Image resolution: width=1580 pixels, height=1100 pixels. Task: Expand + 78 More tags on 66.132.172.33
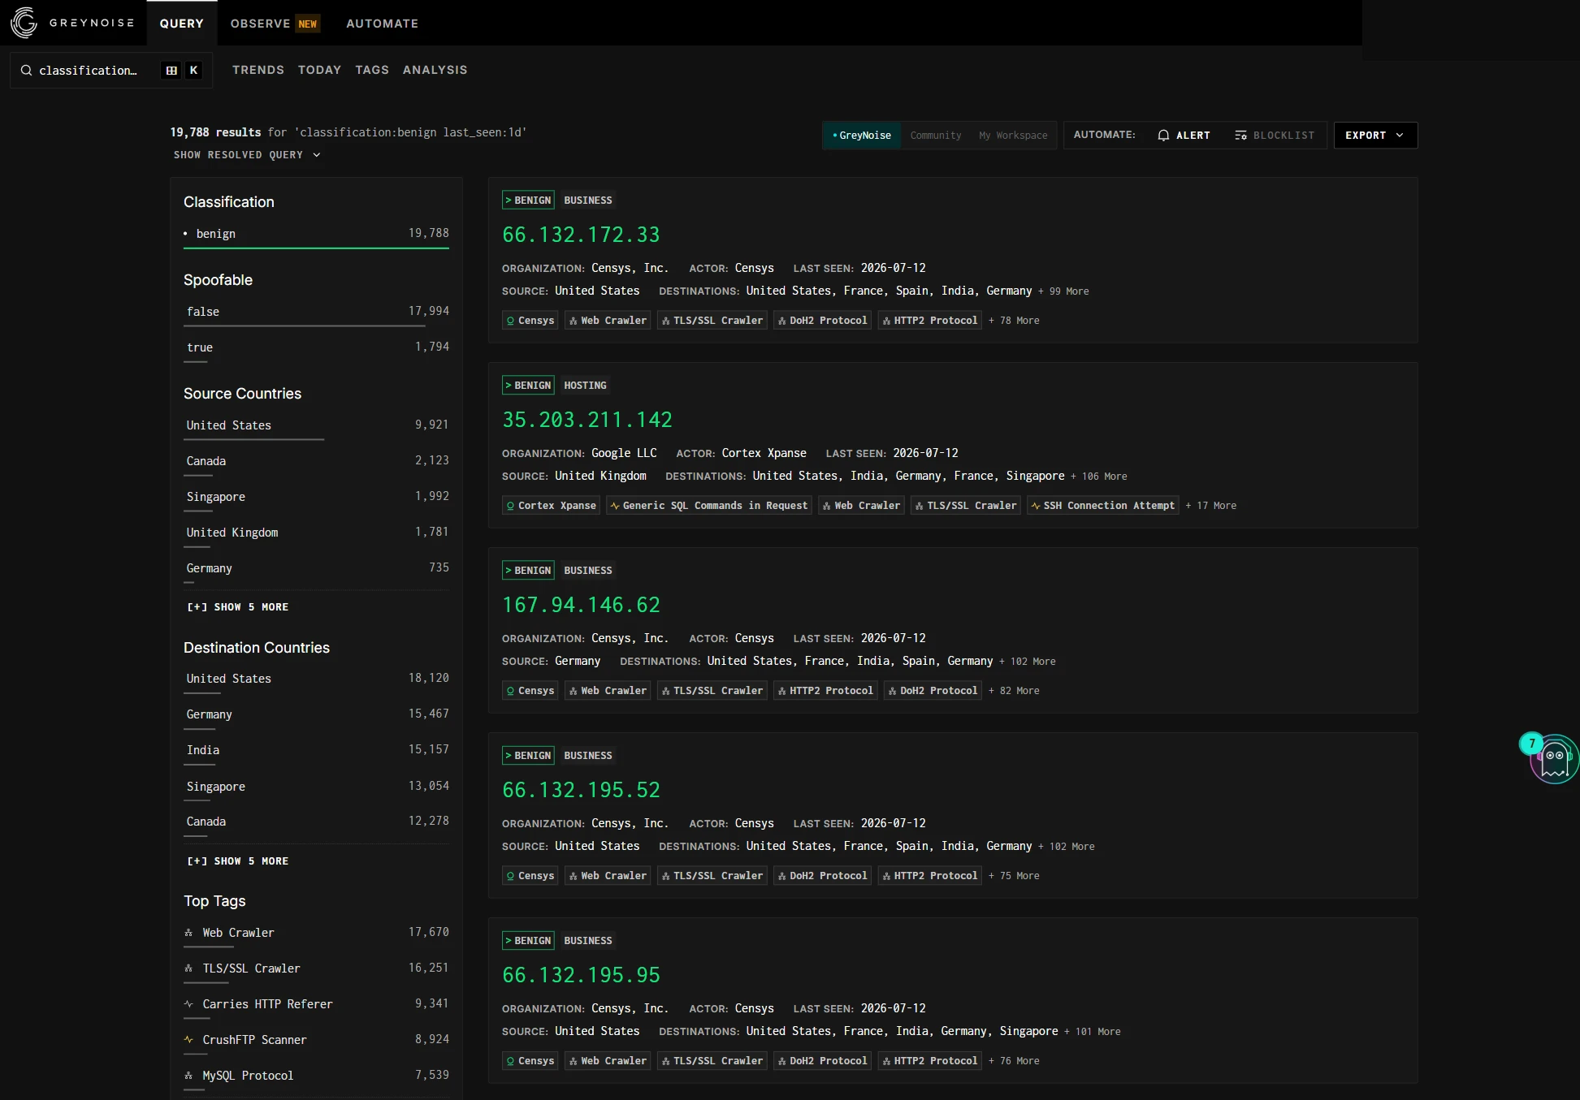point(1014,321)
